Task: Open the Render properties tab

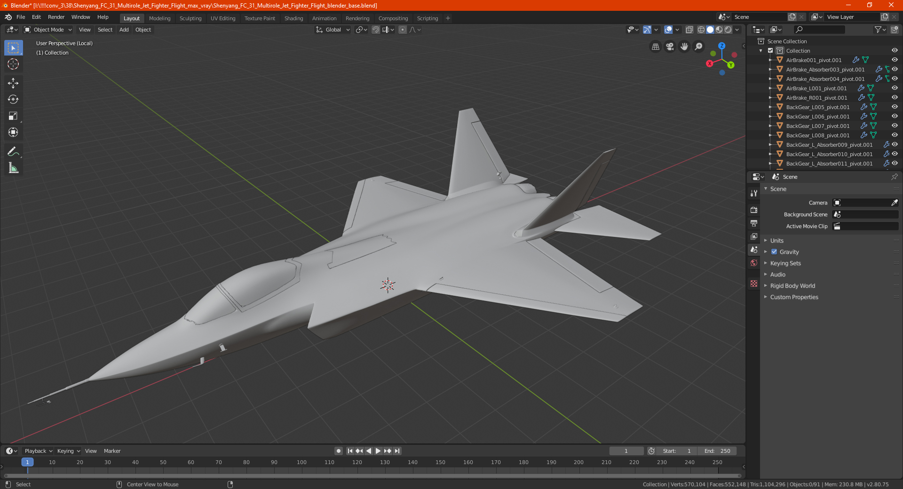Action: pyautogui.click(x=754, y=210)
